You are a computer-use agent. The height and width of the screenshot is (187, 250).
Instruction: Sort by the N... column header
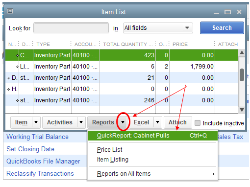[12, 44]
